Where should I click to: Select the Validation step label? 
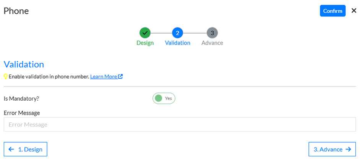pyautogui.click(x=177, y=43)
